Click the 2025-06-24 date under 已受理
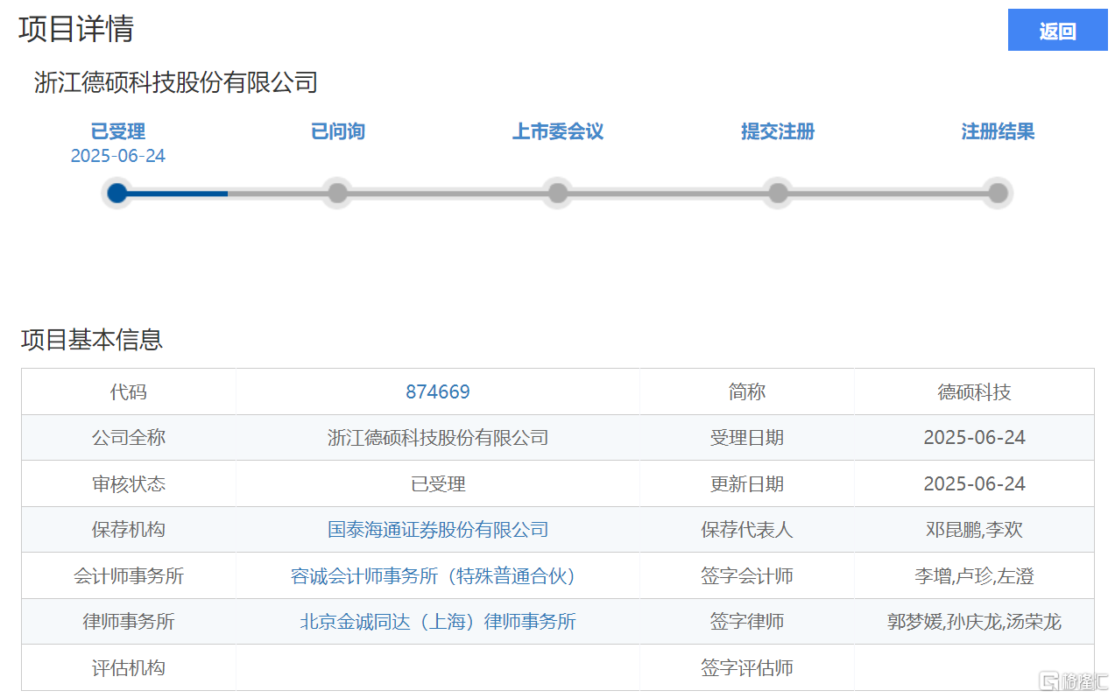This screenshot has height=698, width=1115. pyautogui.click(x=118, y=156)
